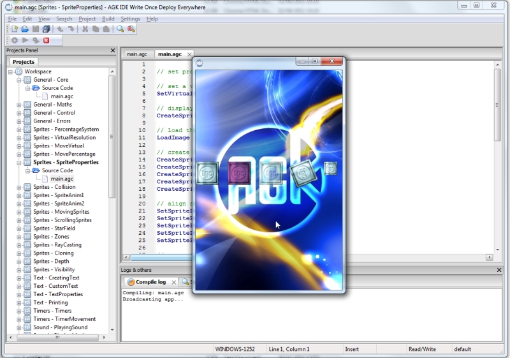Open the Help menu
The height and width of the screenshot is (358, 510).
152,19
